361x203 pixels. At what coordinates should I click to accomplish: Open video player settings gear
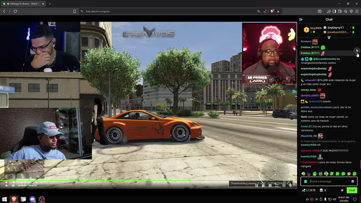[290, 186]
